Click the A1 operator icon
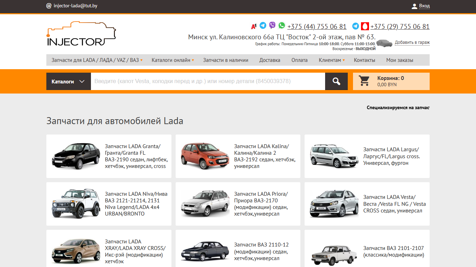 [254, 26]
